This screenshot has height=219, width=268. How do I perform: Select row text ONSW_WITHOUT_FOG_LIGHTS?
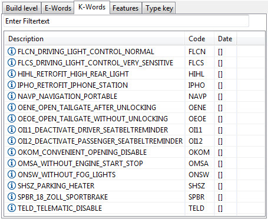(67, 175)
